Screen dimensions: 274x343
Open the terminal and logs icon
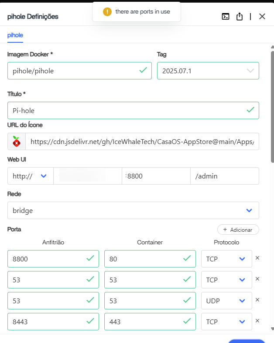[x=226, y=17]
